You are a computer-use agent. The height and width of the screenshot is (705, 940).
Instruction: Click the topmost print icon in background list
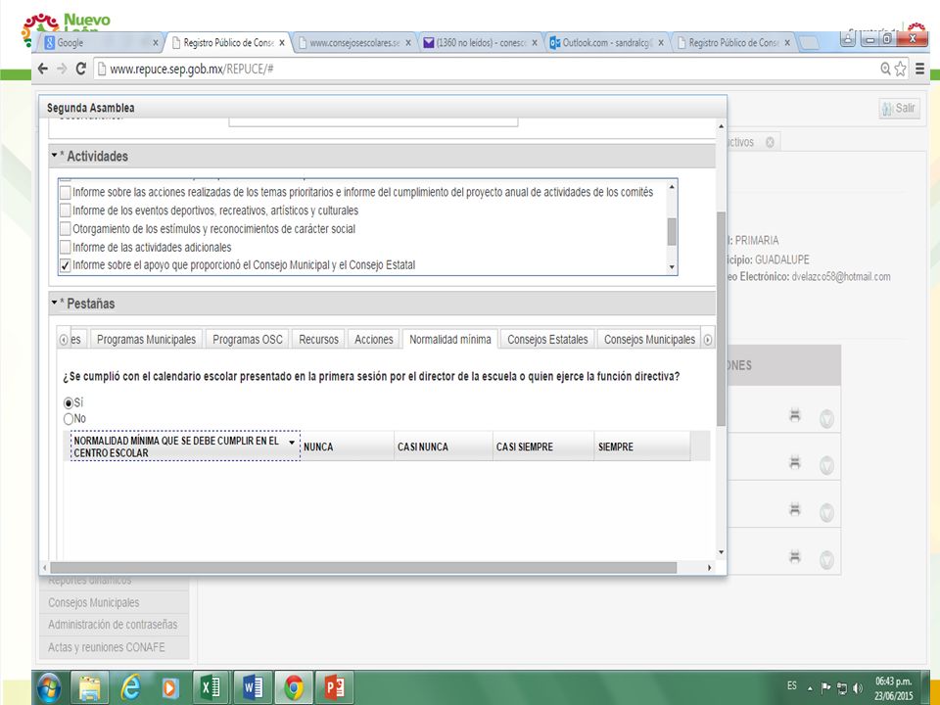[x=795, y=415]
